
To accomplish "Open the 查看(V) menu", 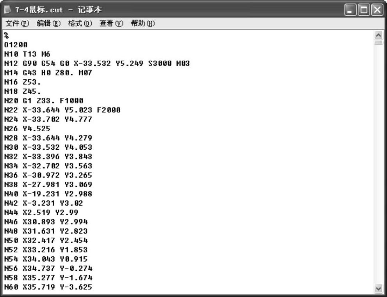I will [111, 23].
